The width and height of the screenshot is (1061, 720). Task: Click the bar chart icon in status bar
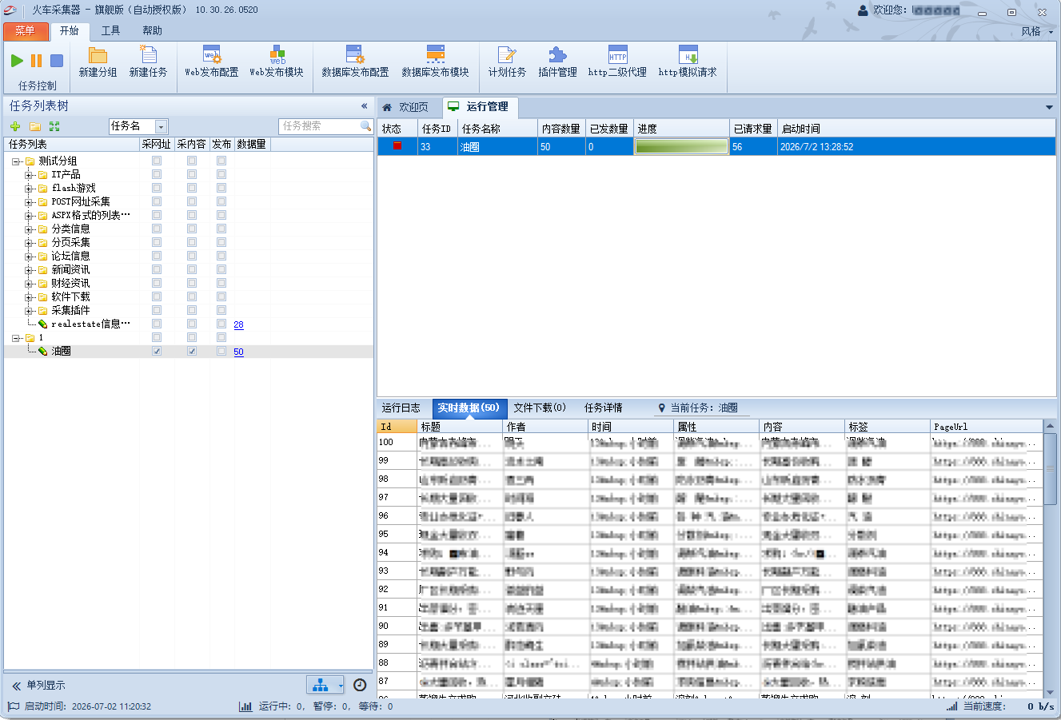click(245, 706)
